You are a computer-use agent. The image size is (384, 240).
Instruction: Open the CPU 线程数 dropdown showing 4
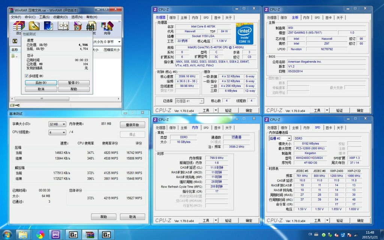click(57, 132)
